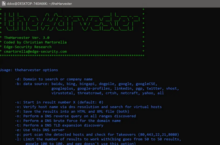
Task: Click the line starting with 'googleplus, google-profiles'
Action: pyautogui.click(x=115, y=89)
